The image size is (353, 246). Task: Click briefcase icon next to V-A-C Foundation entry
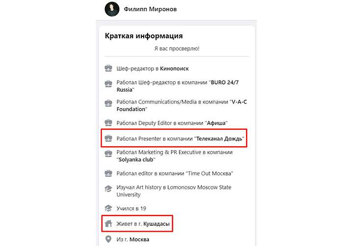(108, 103)
